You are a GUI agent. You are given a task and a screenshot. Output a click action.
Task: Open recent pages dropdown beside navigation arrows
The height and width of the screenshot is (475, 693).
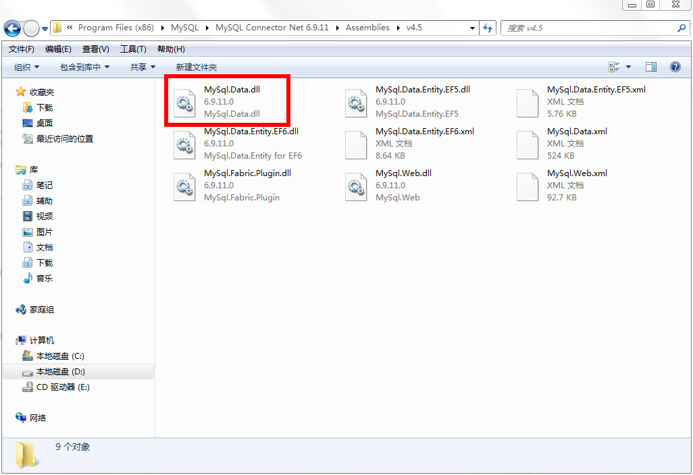(45, 29)
